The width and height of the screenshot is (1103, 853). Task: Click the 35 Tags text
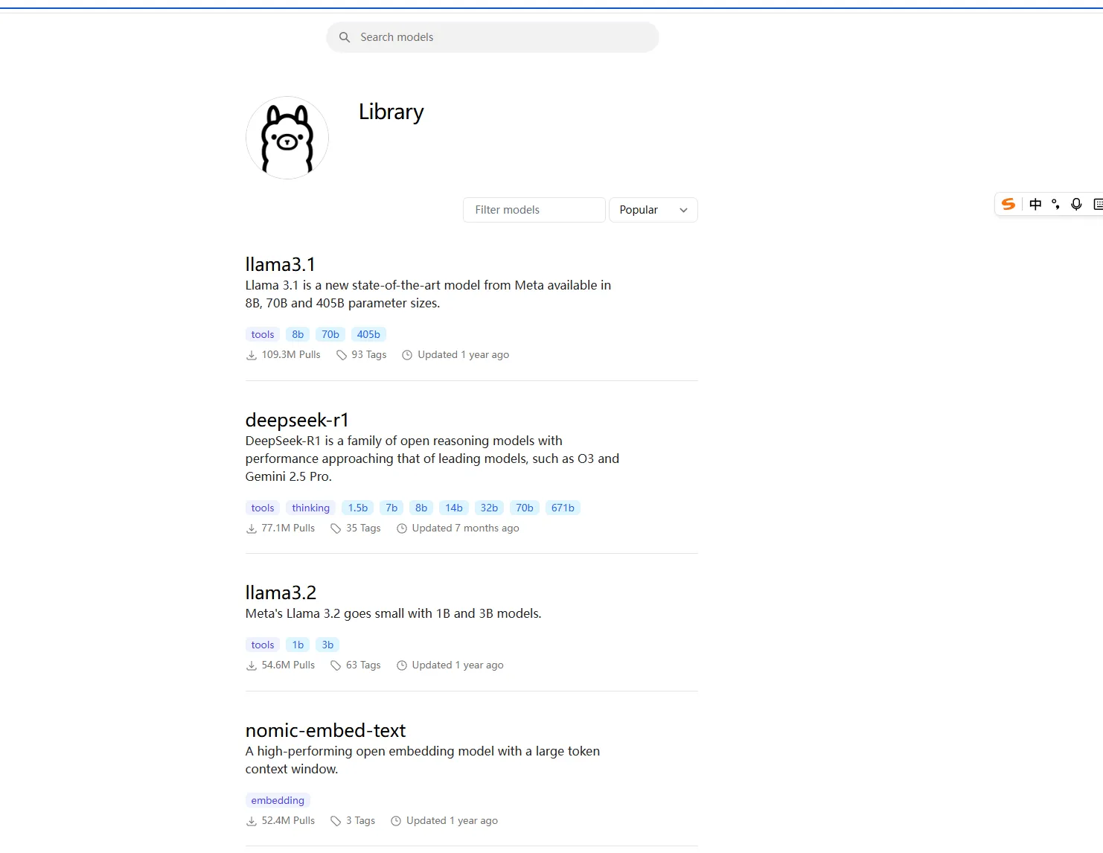[363, 528]
